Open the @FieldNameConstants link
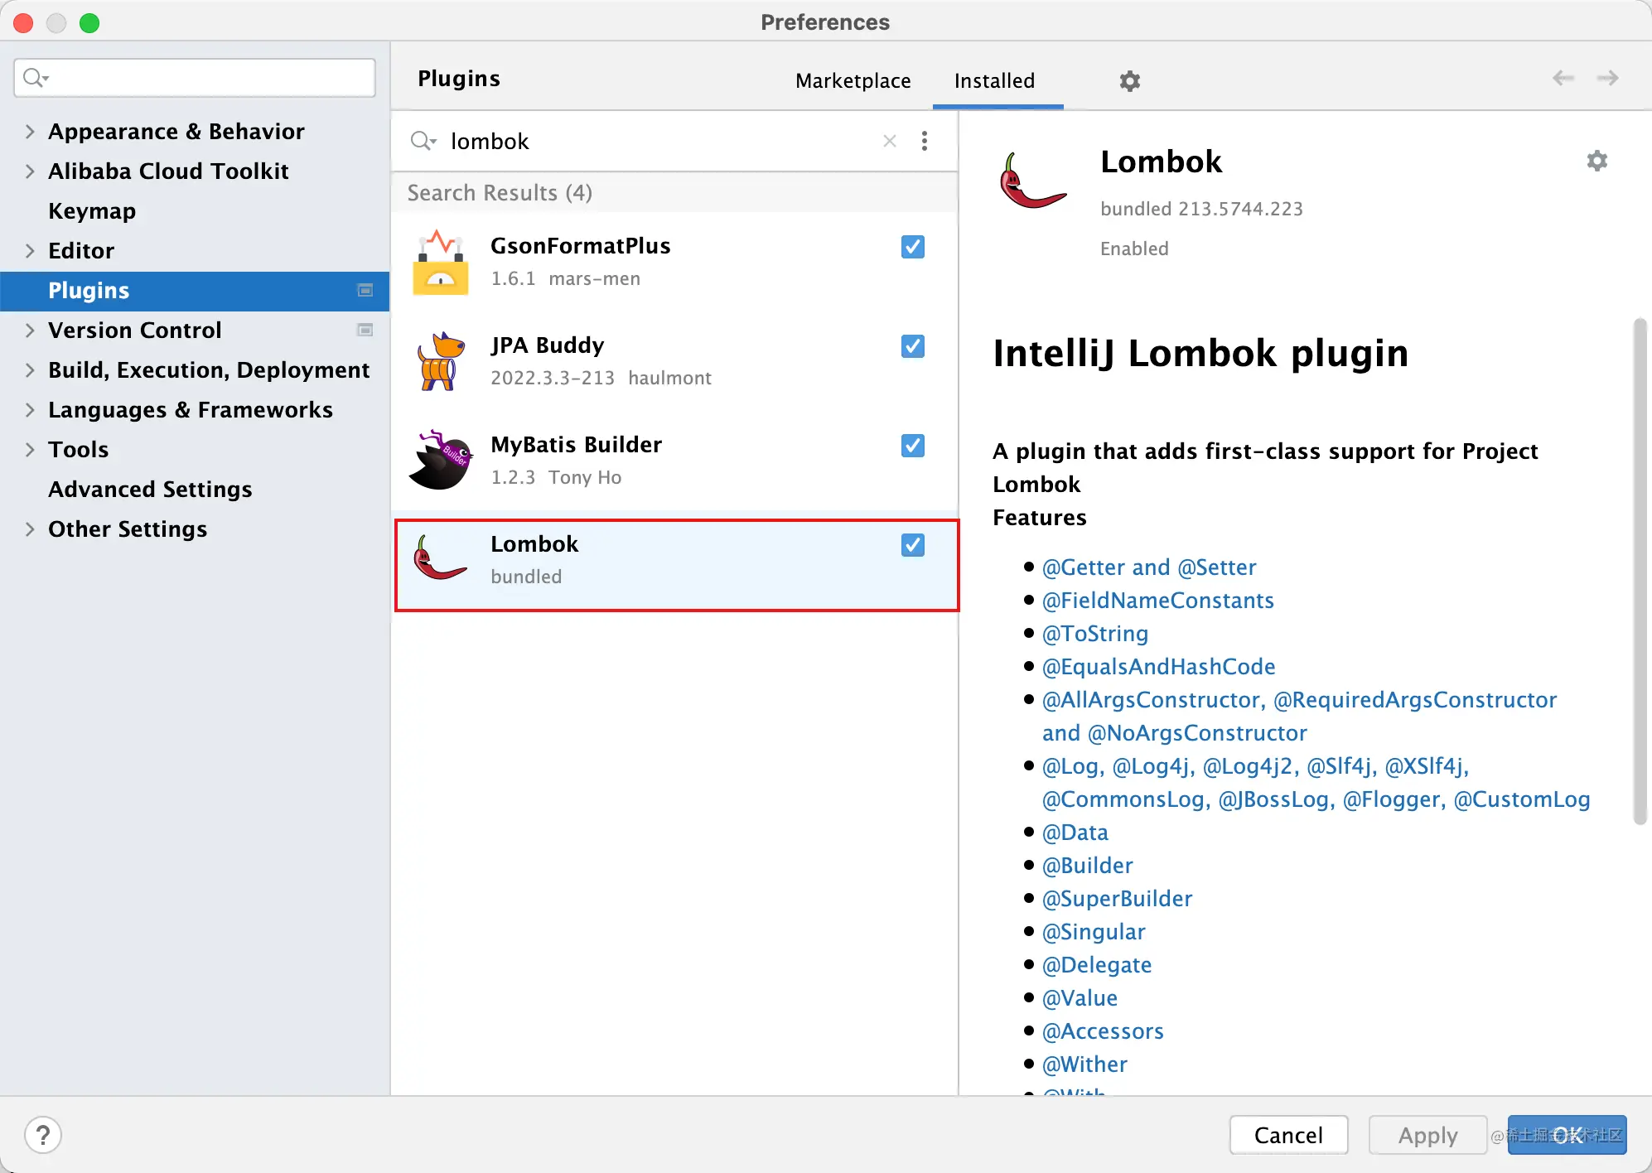 (x=1157, y=600)
